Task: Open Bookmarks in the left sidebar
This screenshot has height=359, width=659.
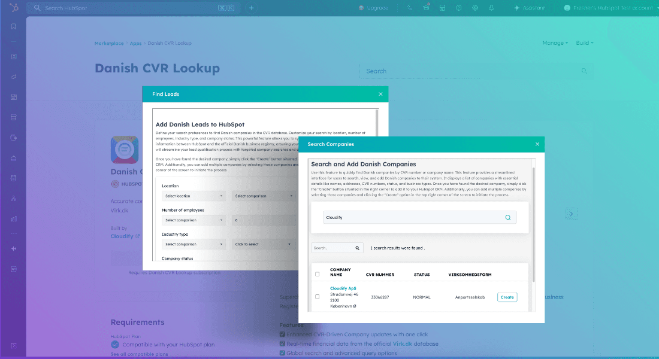Action: tap(13, 26)
